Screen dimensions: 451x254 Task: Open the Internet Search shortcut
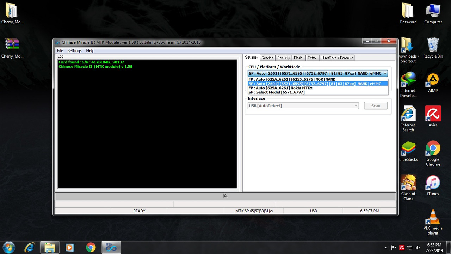pyautogui.click(x=408, y=119)
